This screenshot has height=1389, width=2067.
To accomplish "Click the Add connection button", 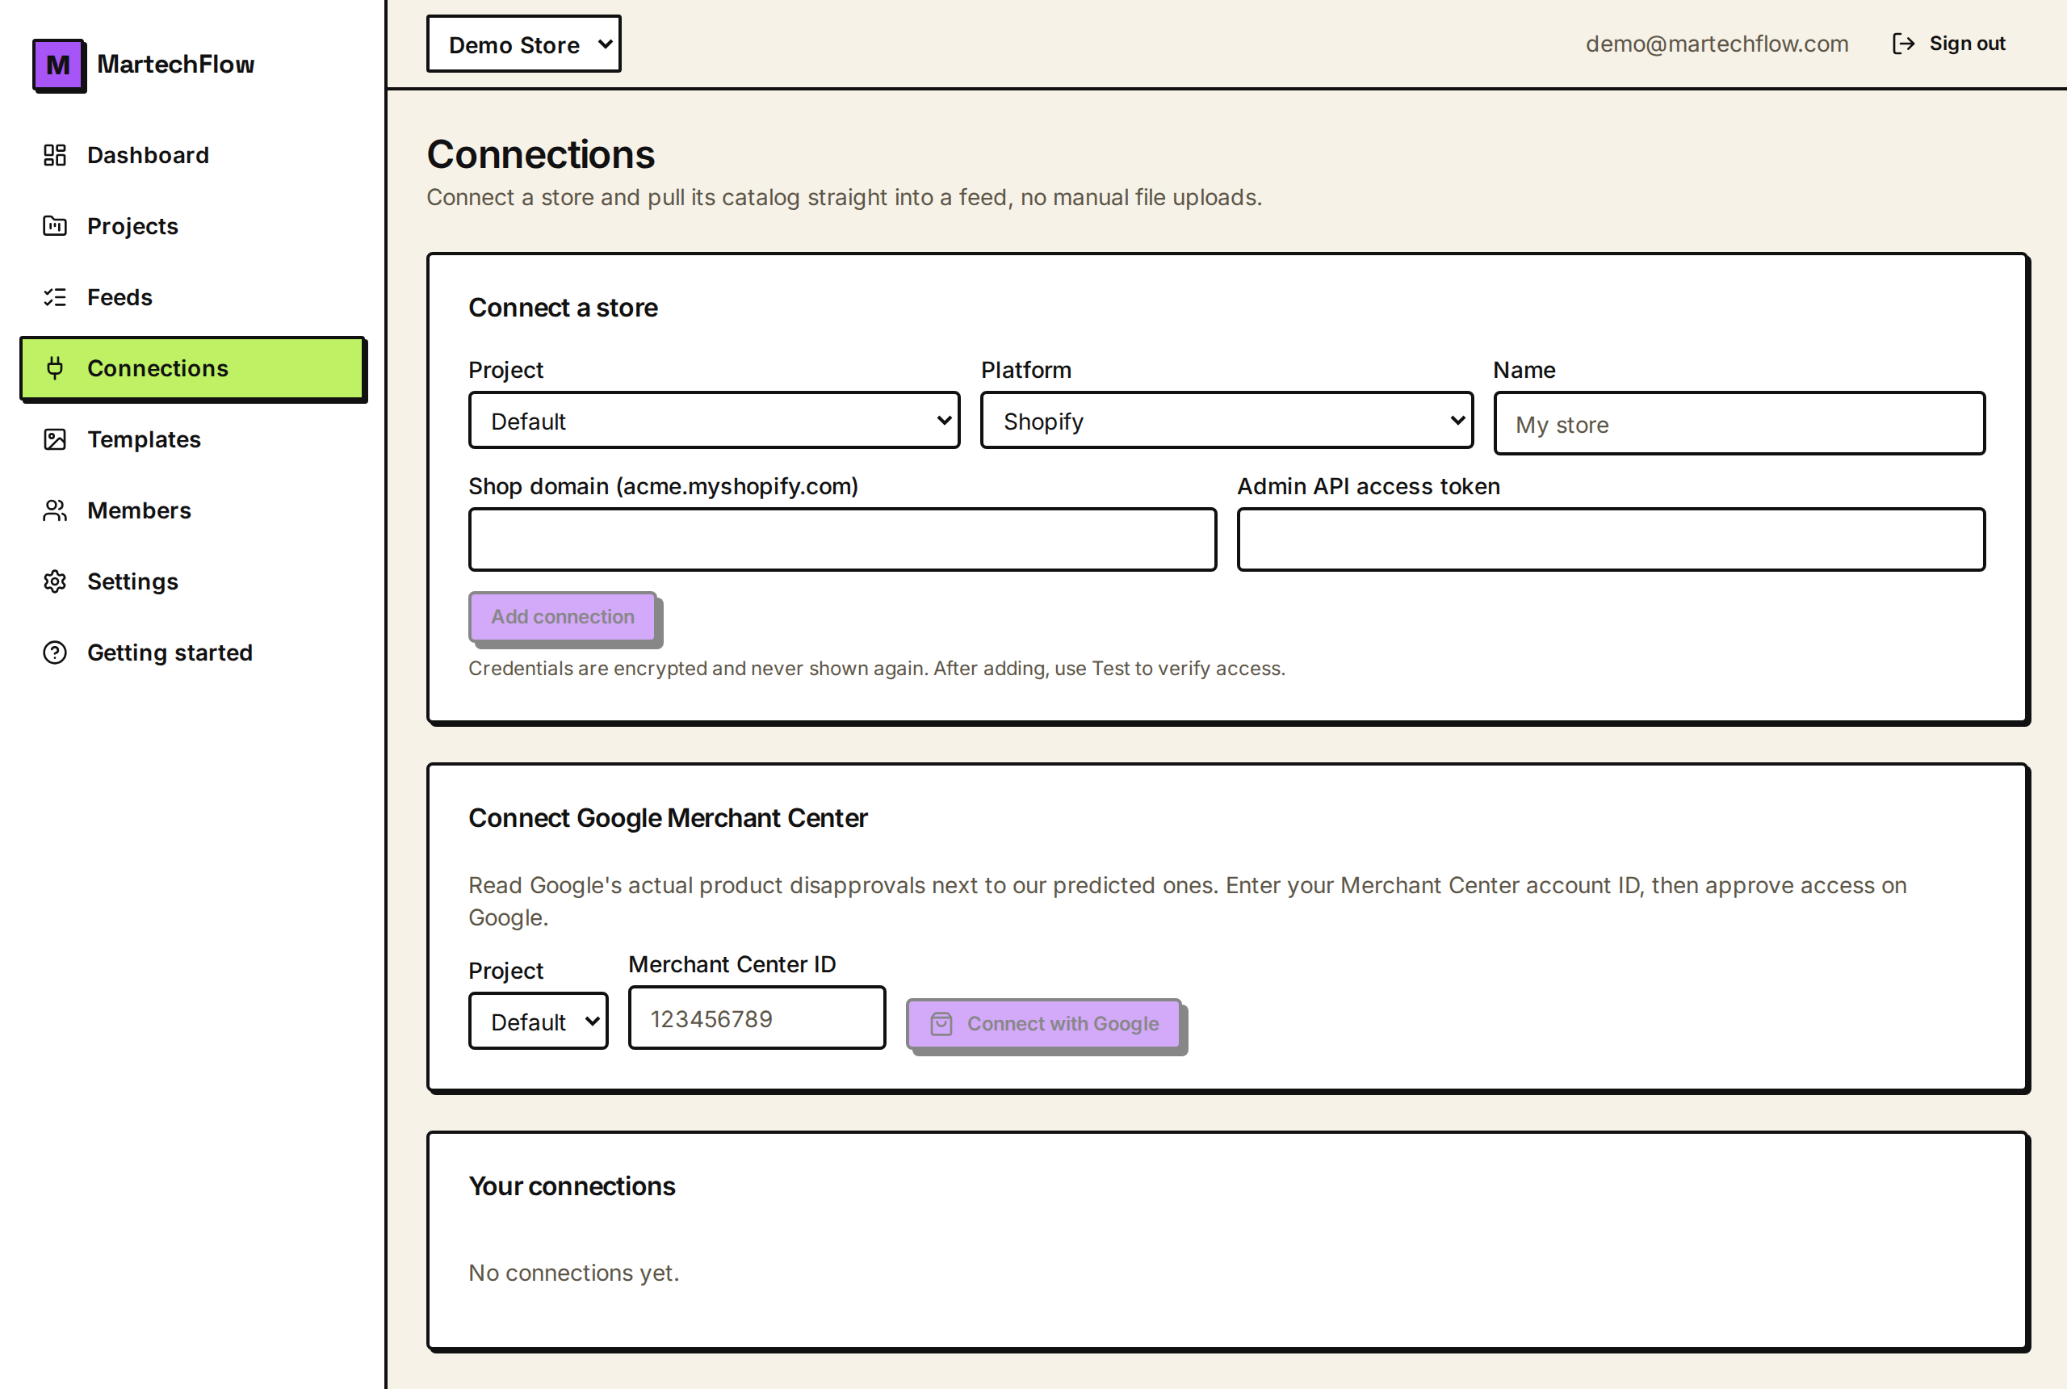I will click(562, 616).
